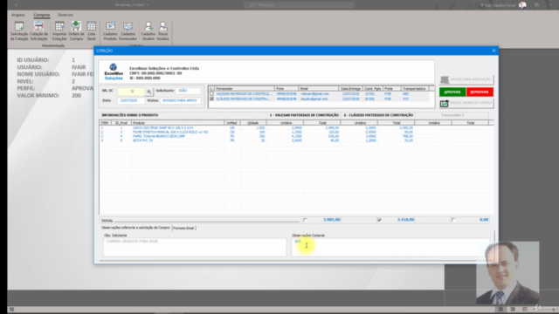Click 1 - VALESAN MATERIAIS DE CONSTRUÇÃO header
The width and height of the screenshot is (559, 314).
tap(304, 115)
